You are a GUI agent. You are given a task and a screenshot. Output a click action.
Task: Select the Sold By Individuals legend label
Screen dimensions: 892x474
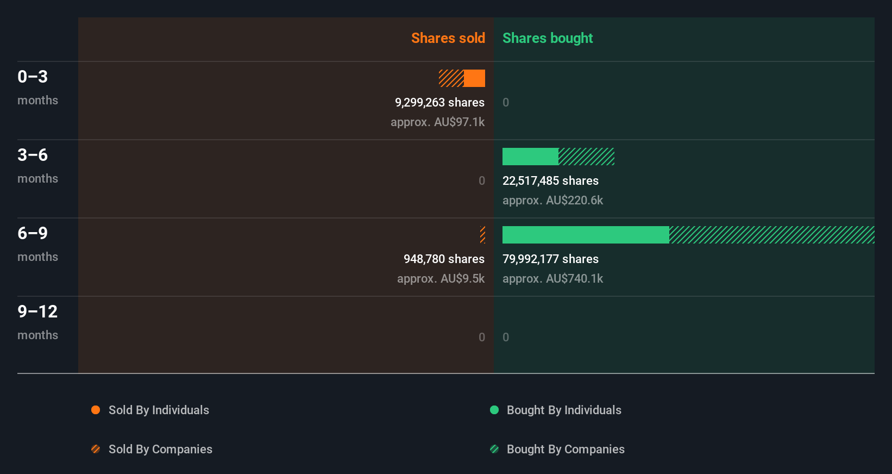point(159,410)
